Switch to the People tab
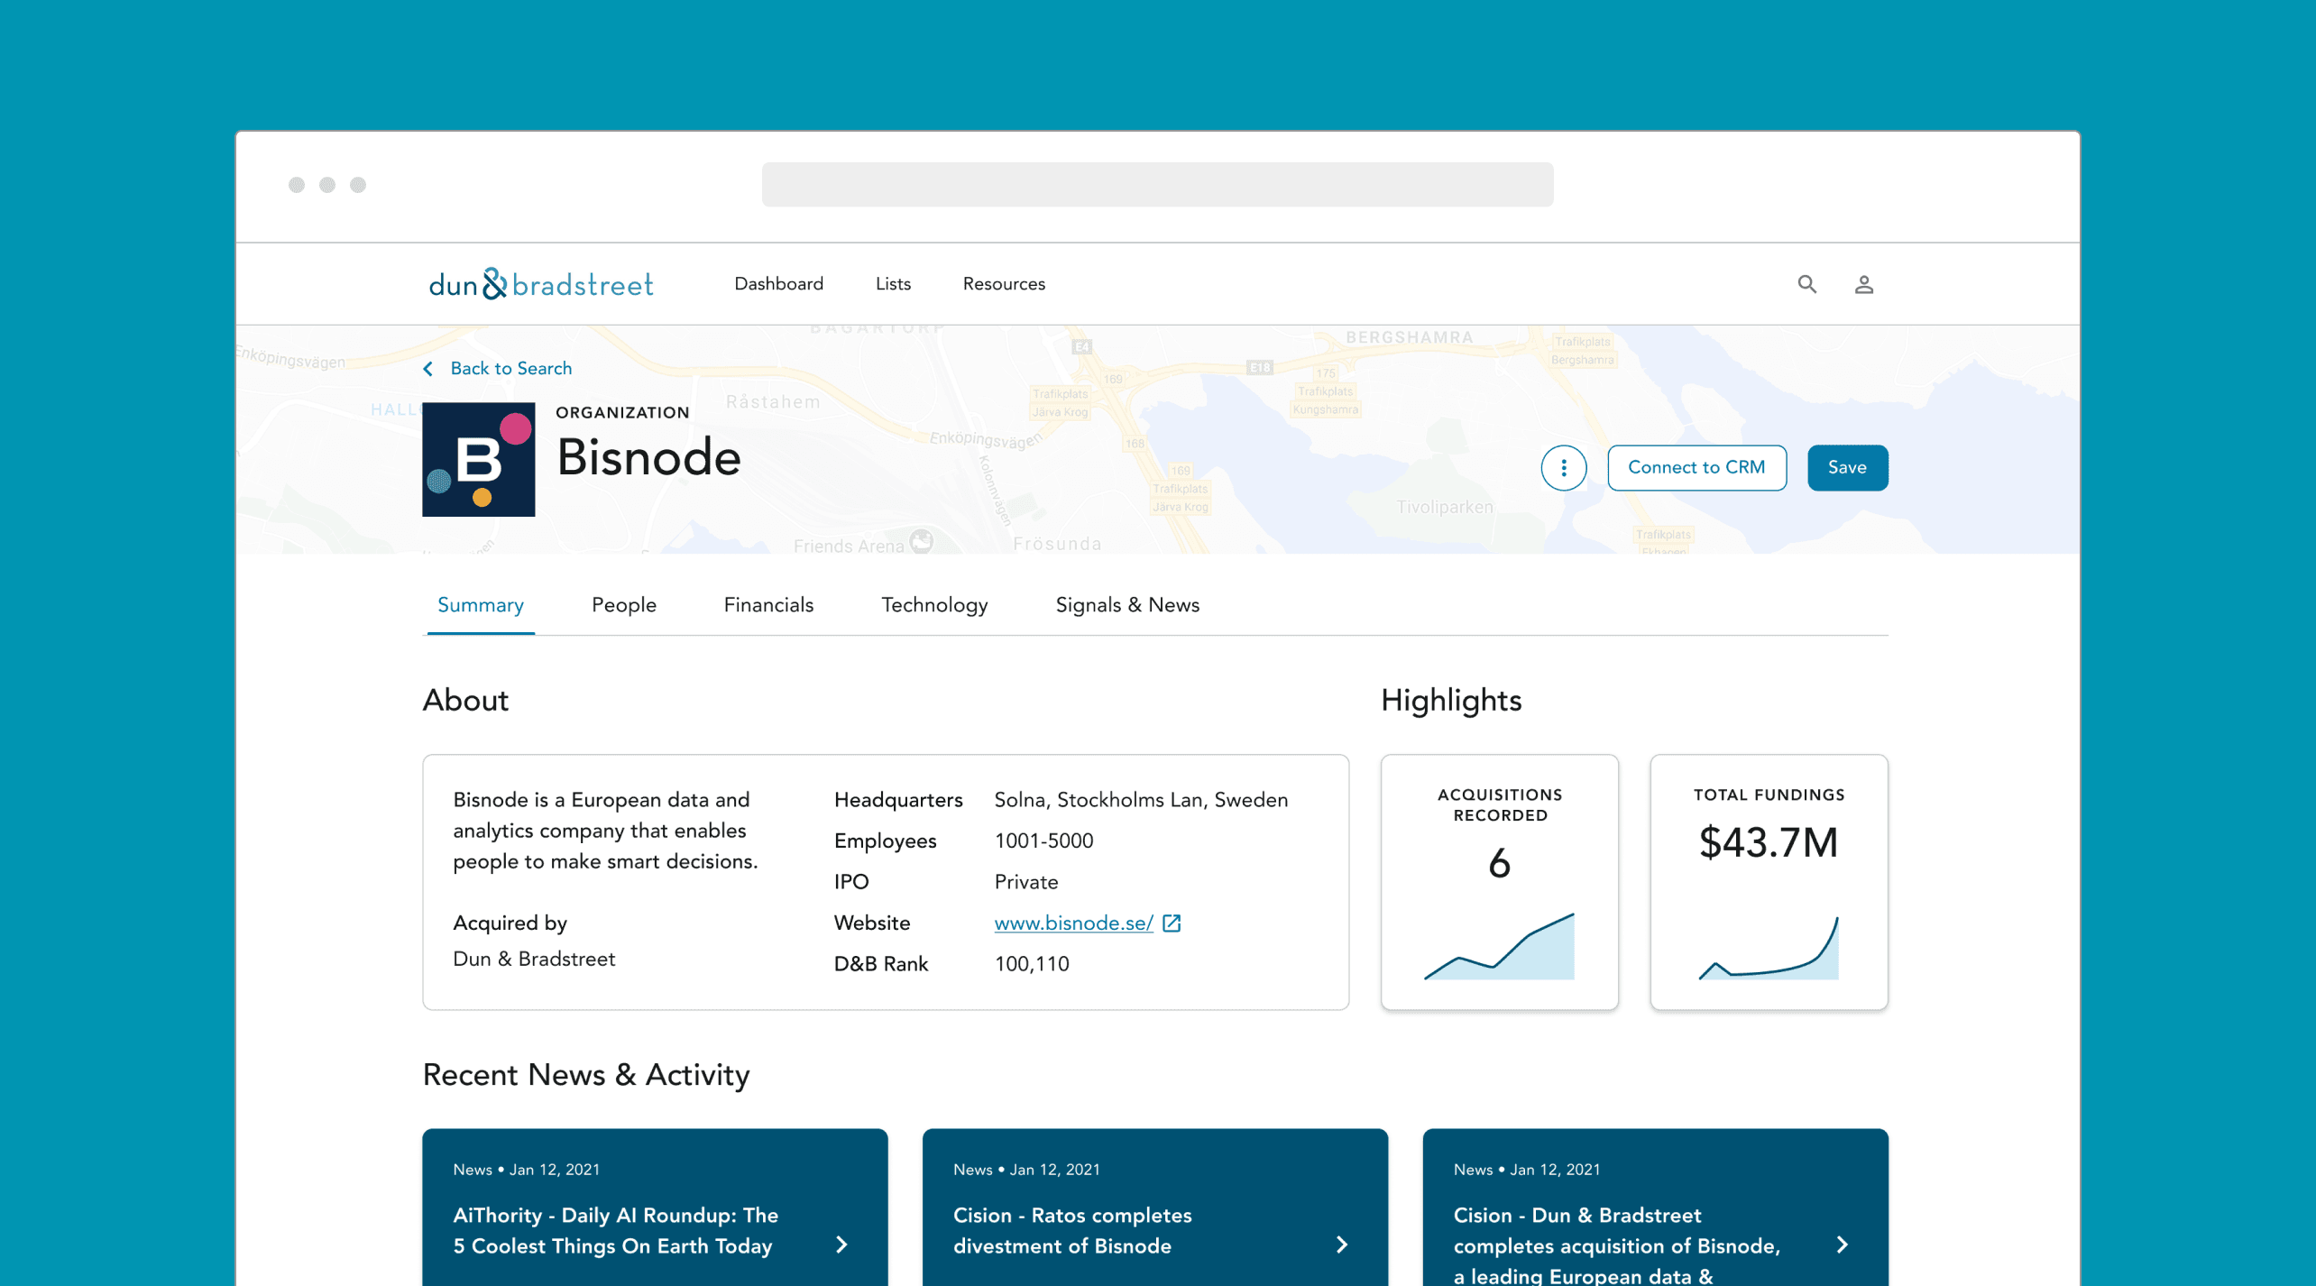This screenshot has width=2316, height=1286. pos(623,605)
